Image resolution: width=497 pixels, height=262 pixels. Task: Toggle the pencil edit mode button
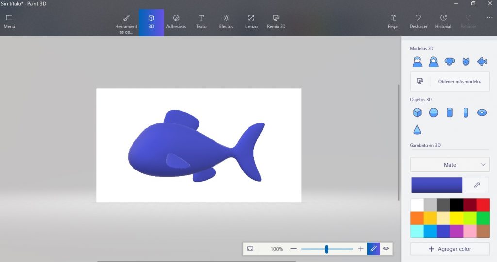click(373, 249)
